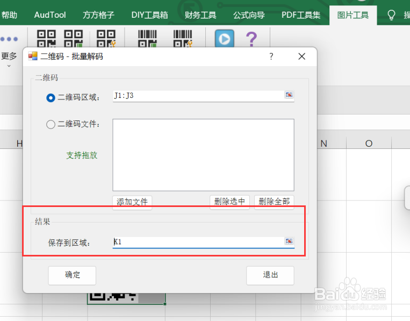Click the 删除全部 button
Image resolution: width=410 pixels, height=321 pixels.
(274, 202)
